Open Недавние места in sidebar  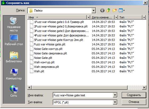[14, 25]
